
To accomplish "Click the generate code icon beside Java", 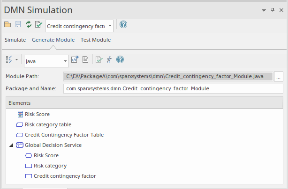I will (x=75, y=59).
